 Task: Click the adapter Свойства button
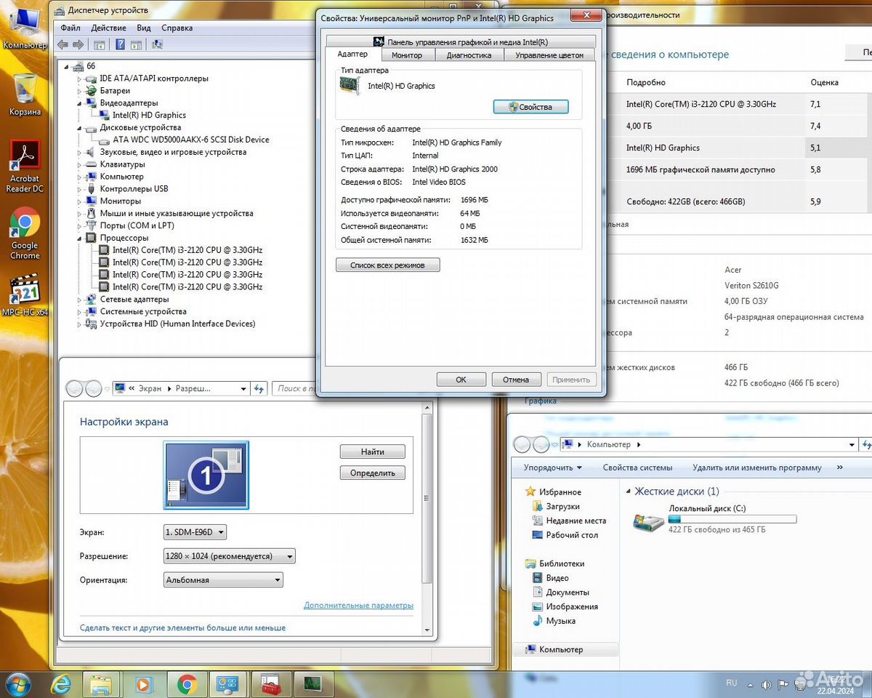[530, 107]
